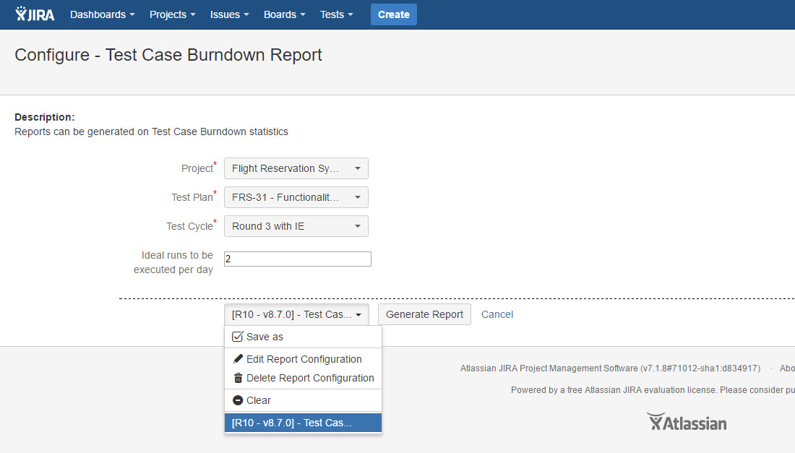This screenshot has width=795, height=453.
Task: Click the pencil icon for Edit Report Configuration
Action: [238, 359]
